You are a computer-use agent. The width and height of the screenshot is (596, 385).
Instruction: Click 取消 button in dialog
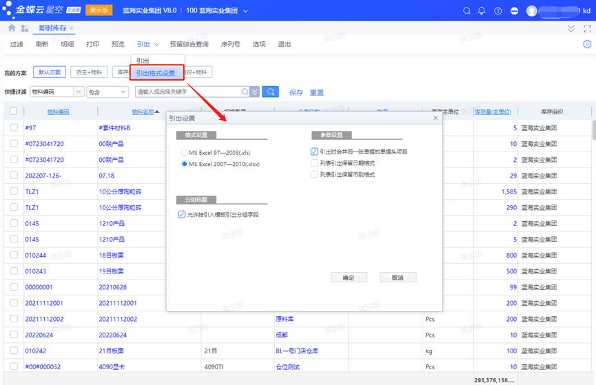pyautogui.click(x=398, y=278)
